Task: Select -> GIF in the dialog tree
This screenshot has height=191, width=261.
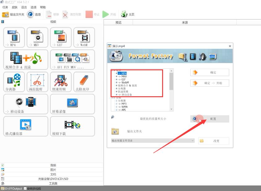Action: (x=122, y=79)
